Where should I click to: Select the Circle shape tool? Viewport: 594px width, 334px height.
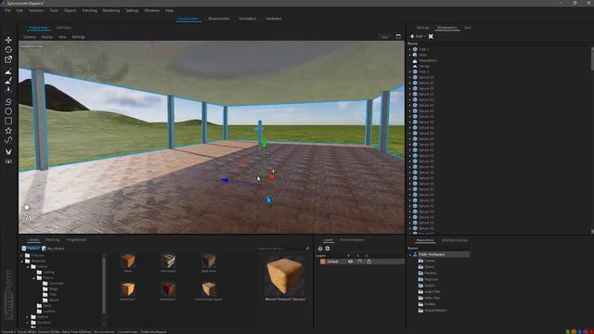tap(8, 111)
